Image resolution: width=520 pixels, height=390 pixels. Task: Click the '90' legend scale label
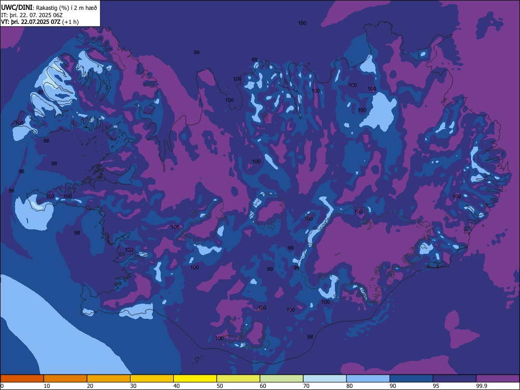pos(393,386)
